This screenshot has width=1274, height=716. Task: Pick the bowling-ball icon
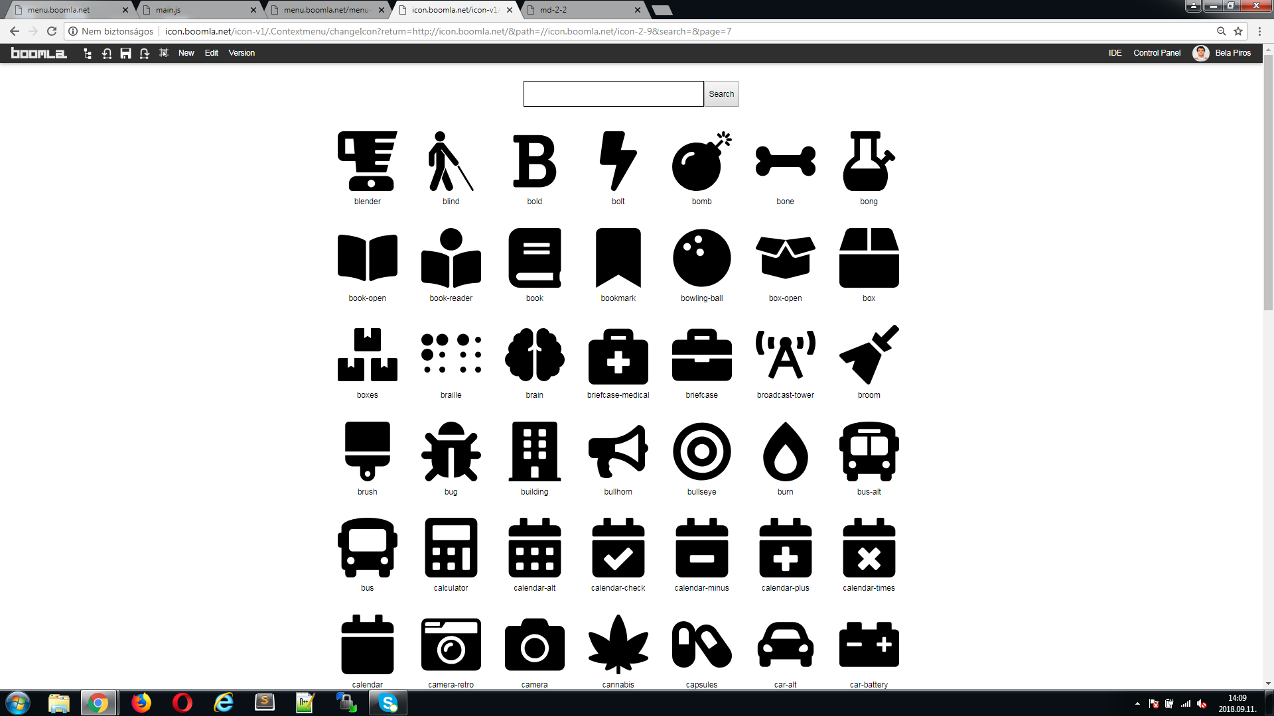pos(702,258)
